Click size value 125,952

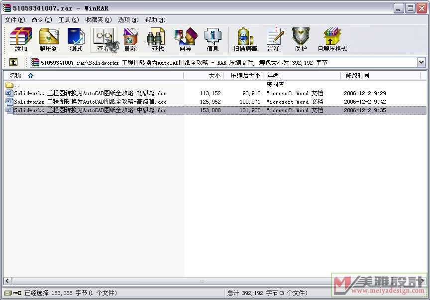point(211,102)
